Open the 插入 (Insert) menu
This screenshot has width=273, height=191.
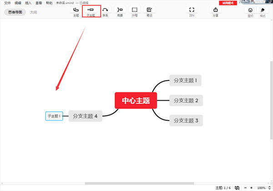pos(29,3)
